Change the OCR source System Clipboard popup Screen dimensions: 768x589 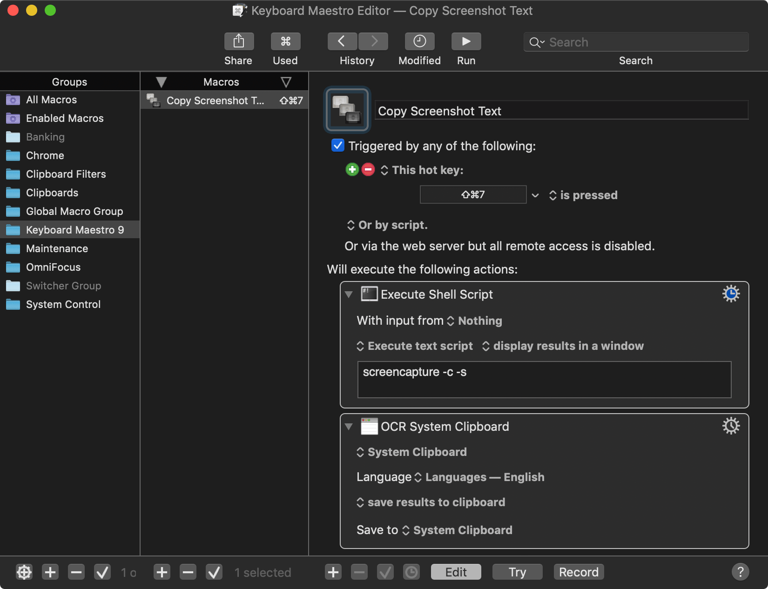[411, 452]
